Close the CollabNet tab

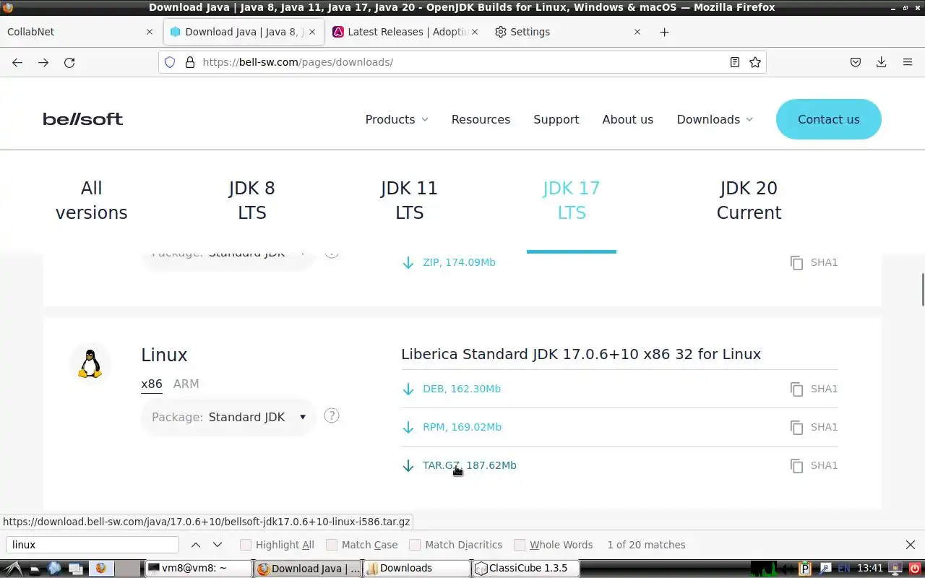(x=150, y=32)
